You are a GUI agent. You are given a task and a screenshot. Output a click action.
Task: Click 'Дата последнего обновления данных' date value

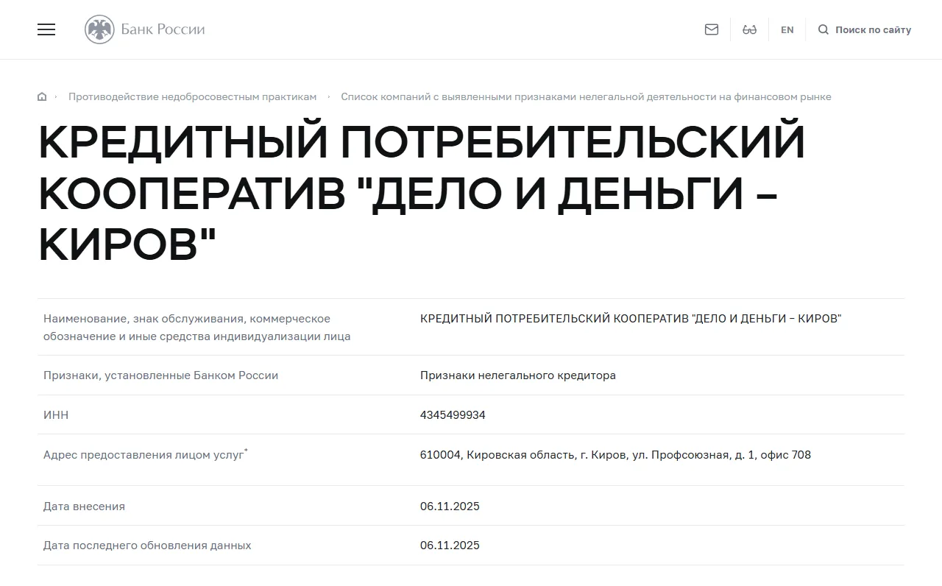[x=450, y=546]
